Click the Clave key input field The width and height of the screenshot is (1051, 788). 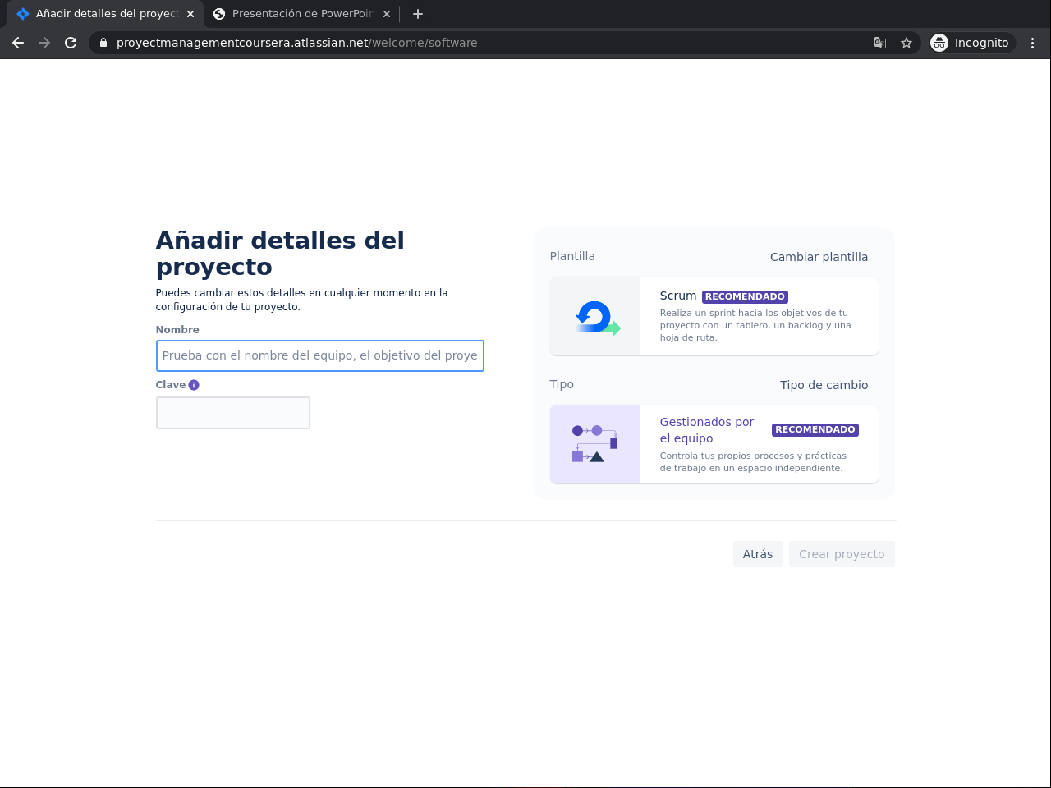(x=233, y=413)
